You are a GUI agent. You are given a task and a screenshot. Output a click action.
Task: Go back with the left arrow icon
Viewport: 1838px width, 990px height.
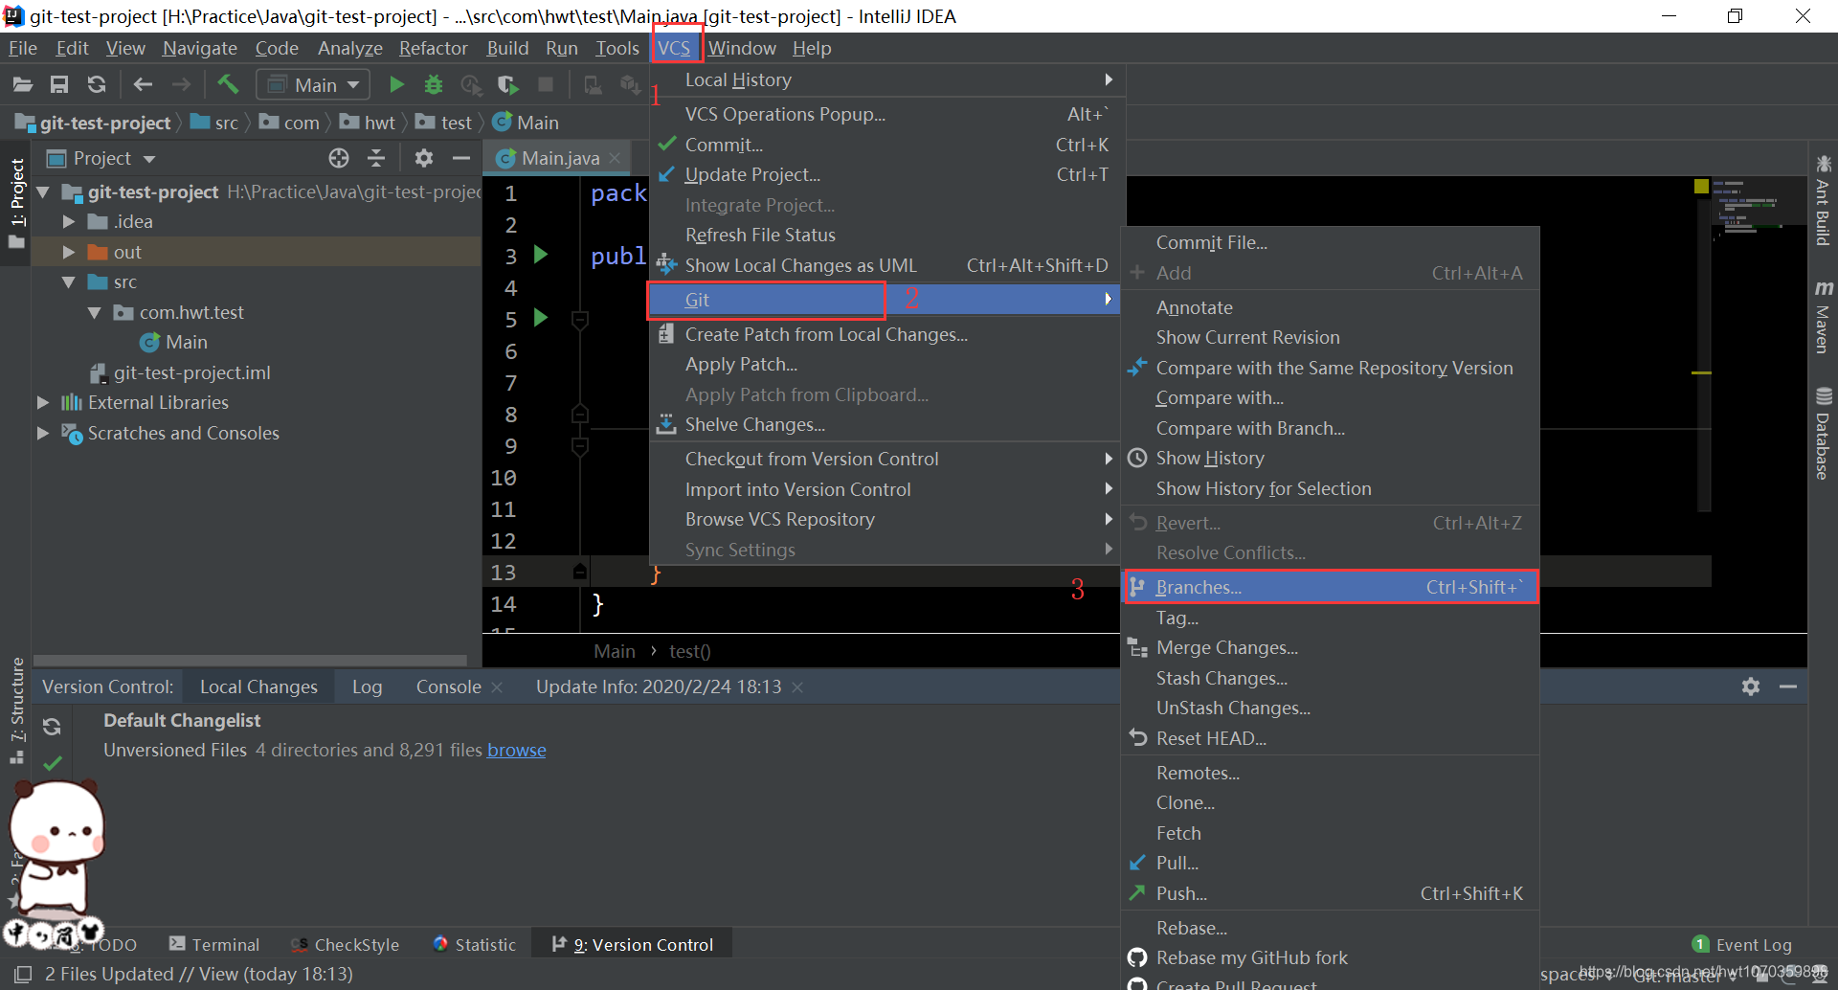tap(143, 85)
